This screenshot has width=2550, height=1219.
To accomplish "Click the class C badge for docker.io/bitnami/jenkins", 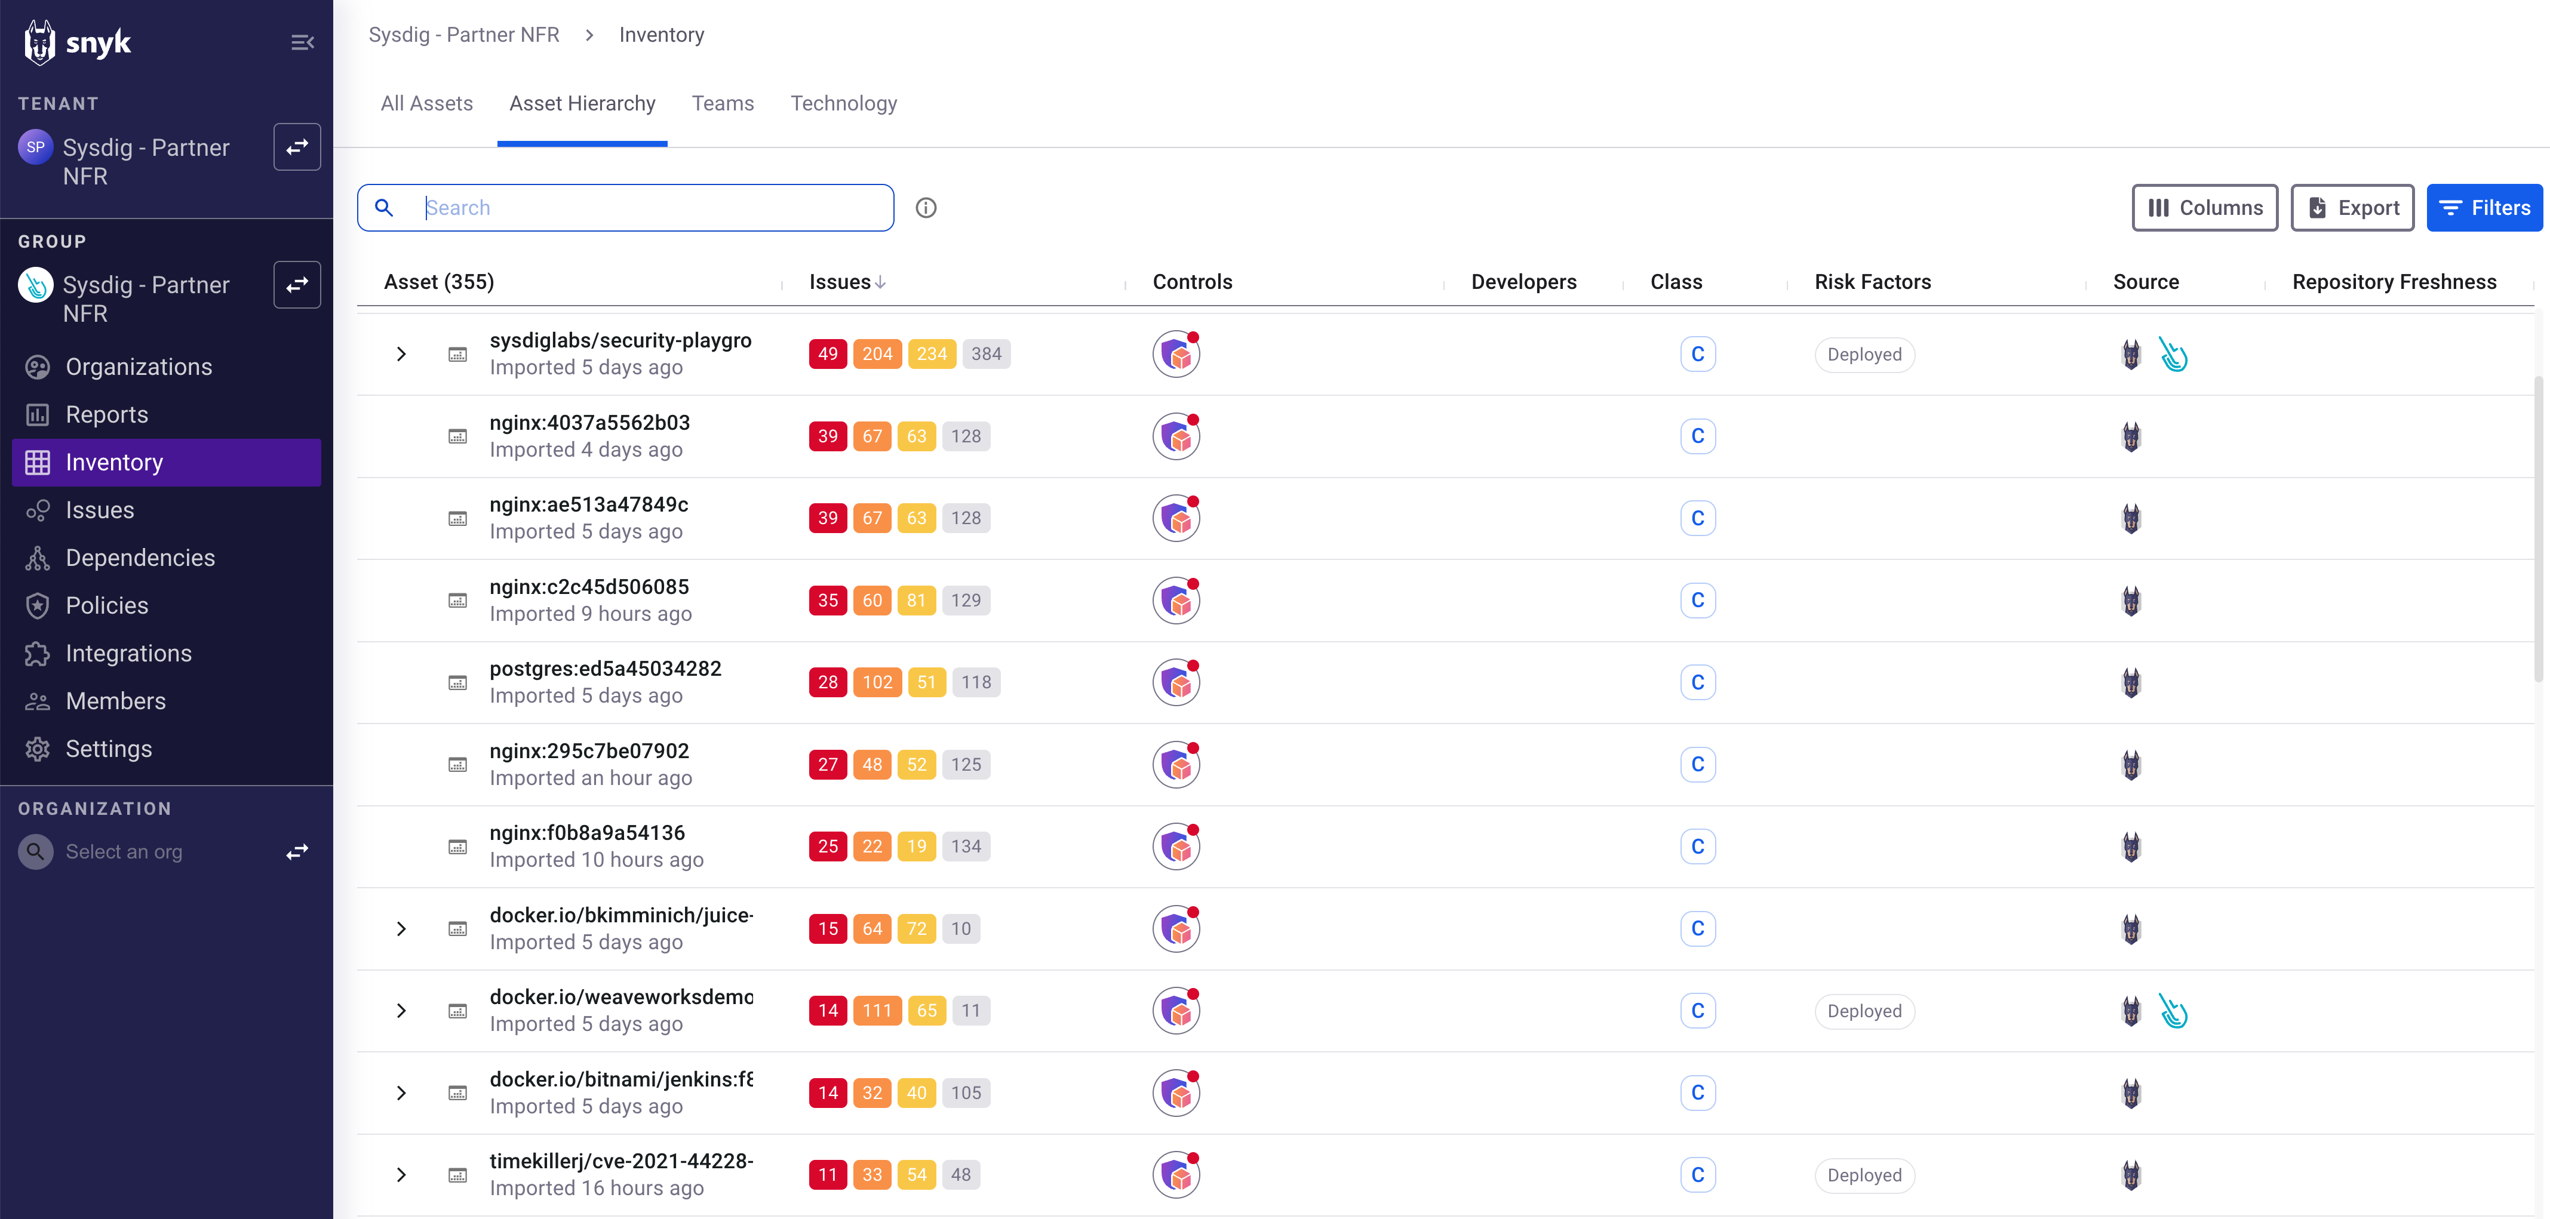I will click(1698, 1094).
